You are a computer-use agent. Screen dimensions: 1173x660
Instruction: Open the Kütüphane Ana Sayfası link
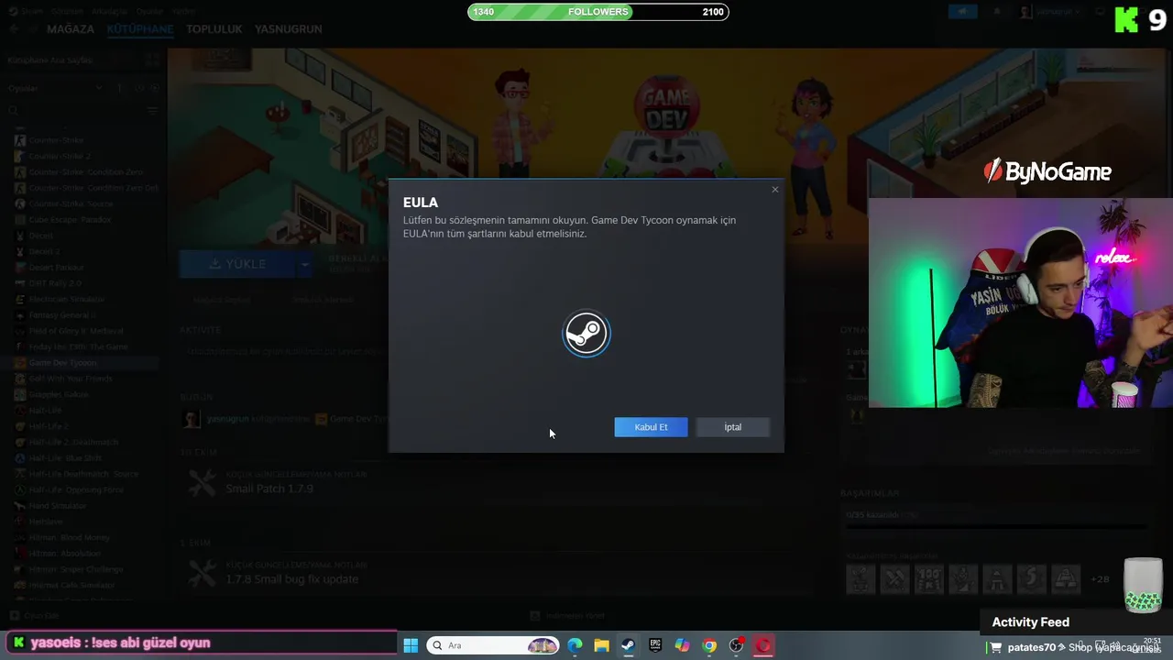point(50,60)
